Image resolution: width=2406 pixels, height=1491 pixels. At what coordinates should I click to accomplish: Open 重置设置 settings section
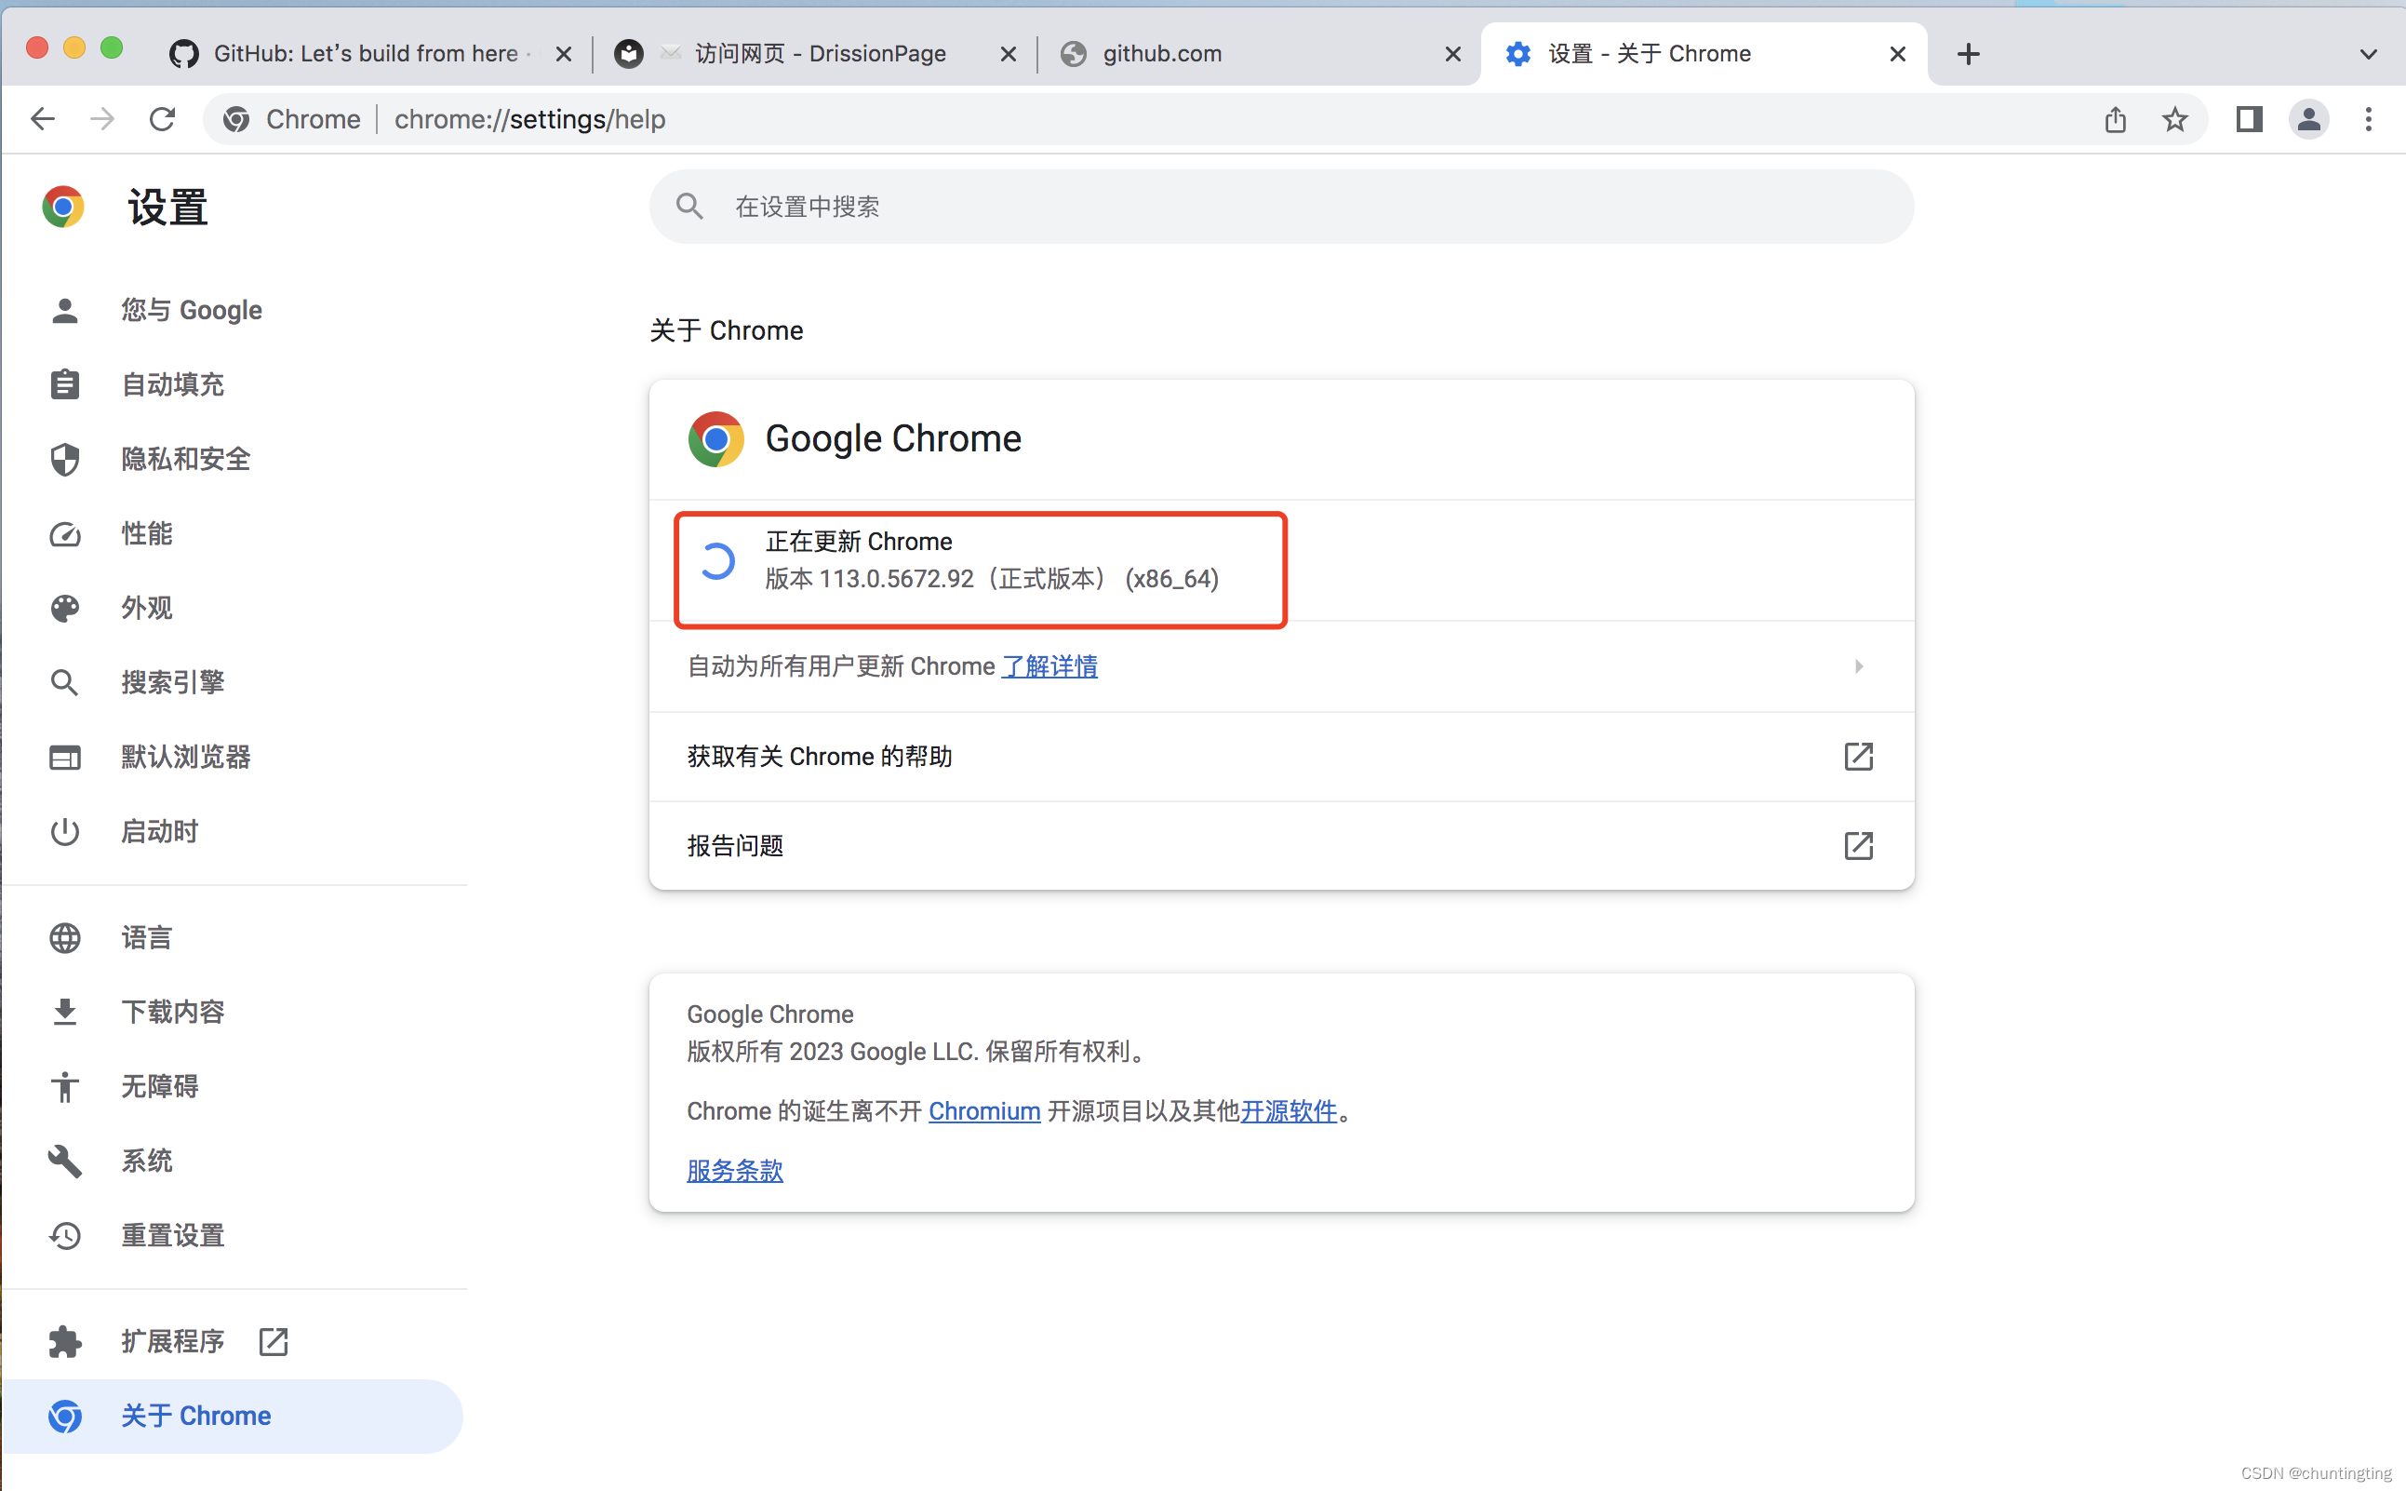[x=172, y=1235]
